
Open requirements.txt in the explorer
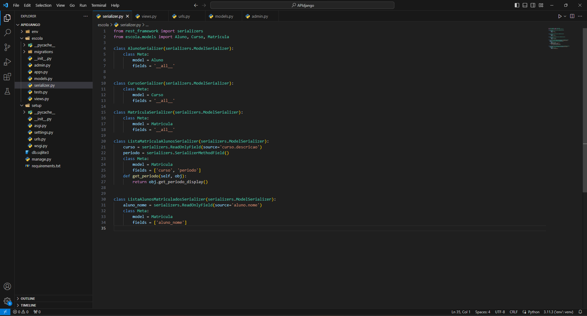(46, 166)
